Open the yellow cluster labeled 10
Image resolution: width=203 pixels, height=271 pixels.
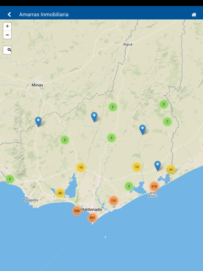[x=81, y=167]
